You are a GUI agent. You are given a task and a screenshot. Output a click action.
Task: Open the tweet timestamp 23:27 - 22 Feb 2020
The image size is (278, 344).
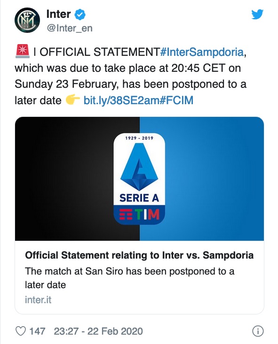pos(98,331)
